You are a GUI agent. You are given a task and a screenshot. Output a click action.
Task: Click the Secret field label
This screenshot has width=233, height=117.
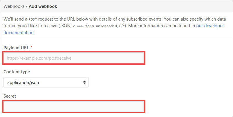(10, 96)
